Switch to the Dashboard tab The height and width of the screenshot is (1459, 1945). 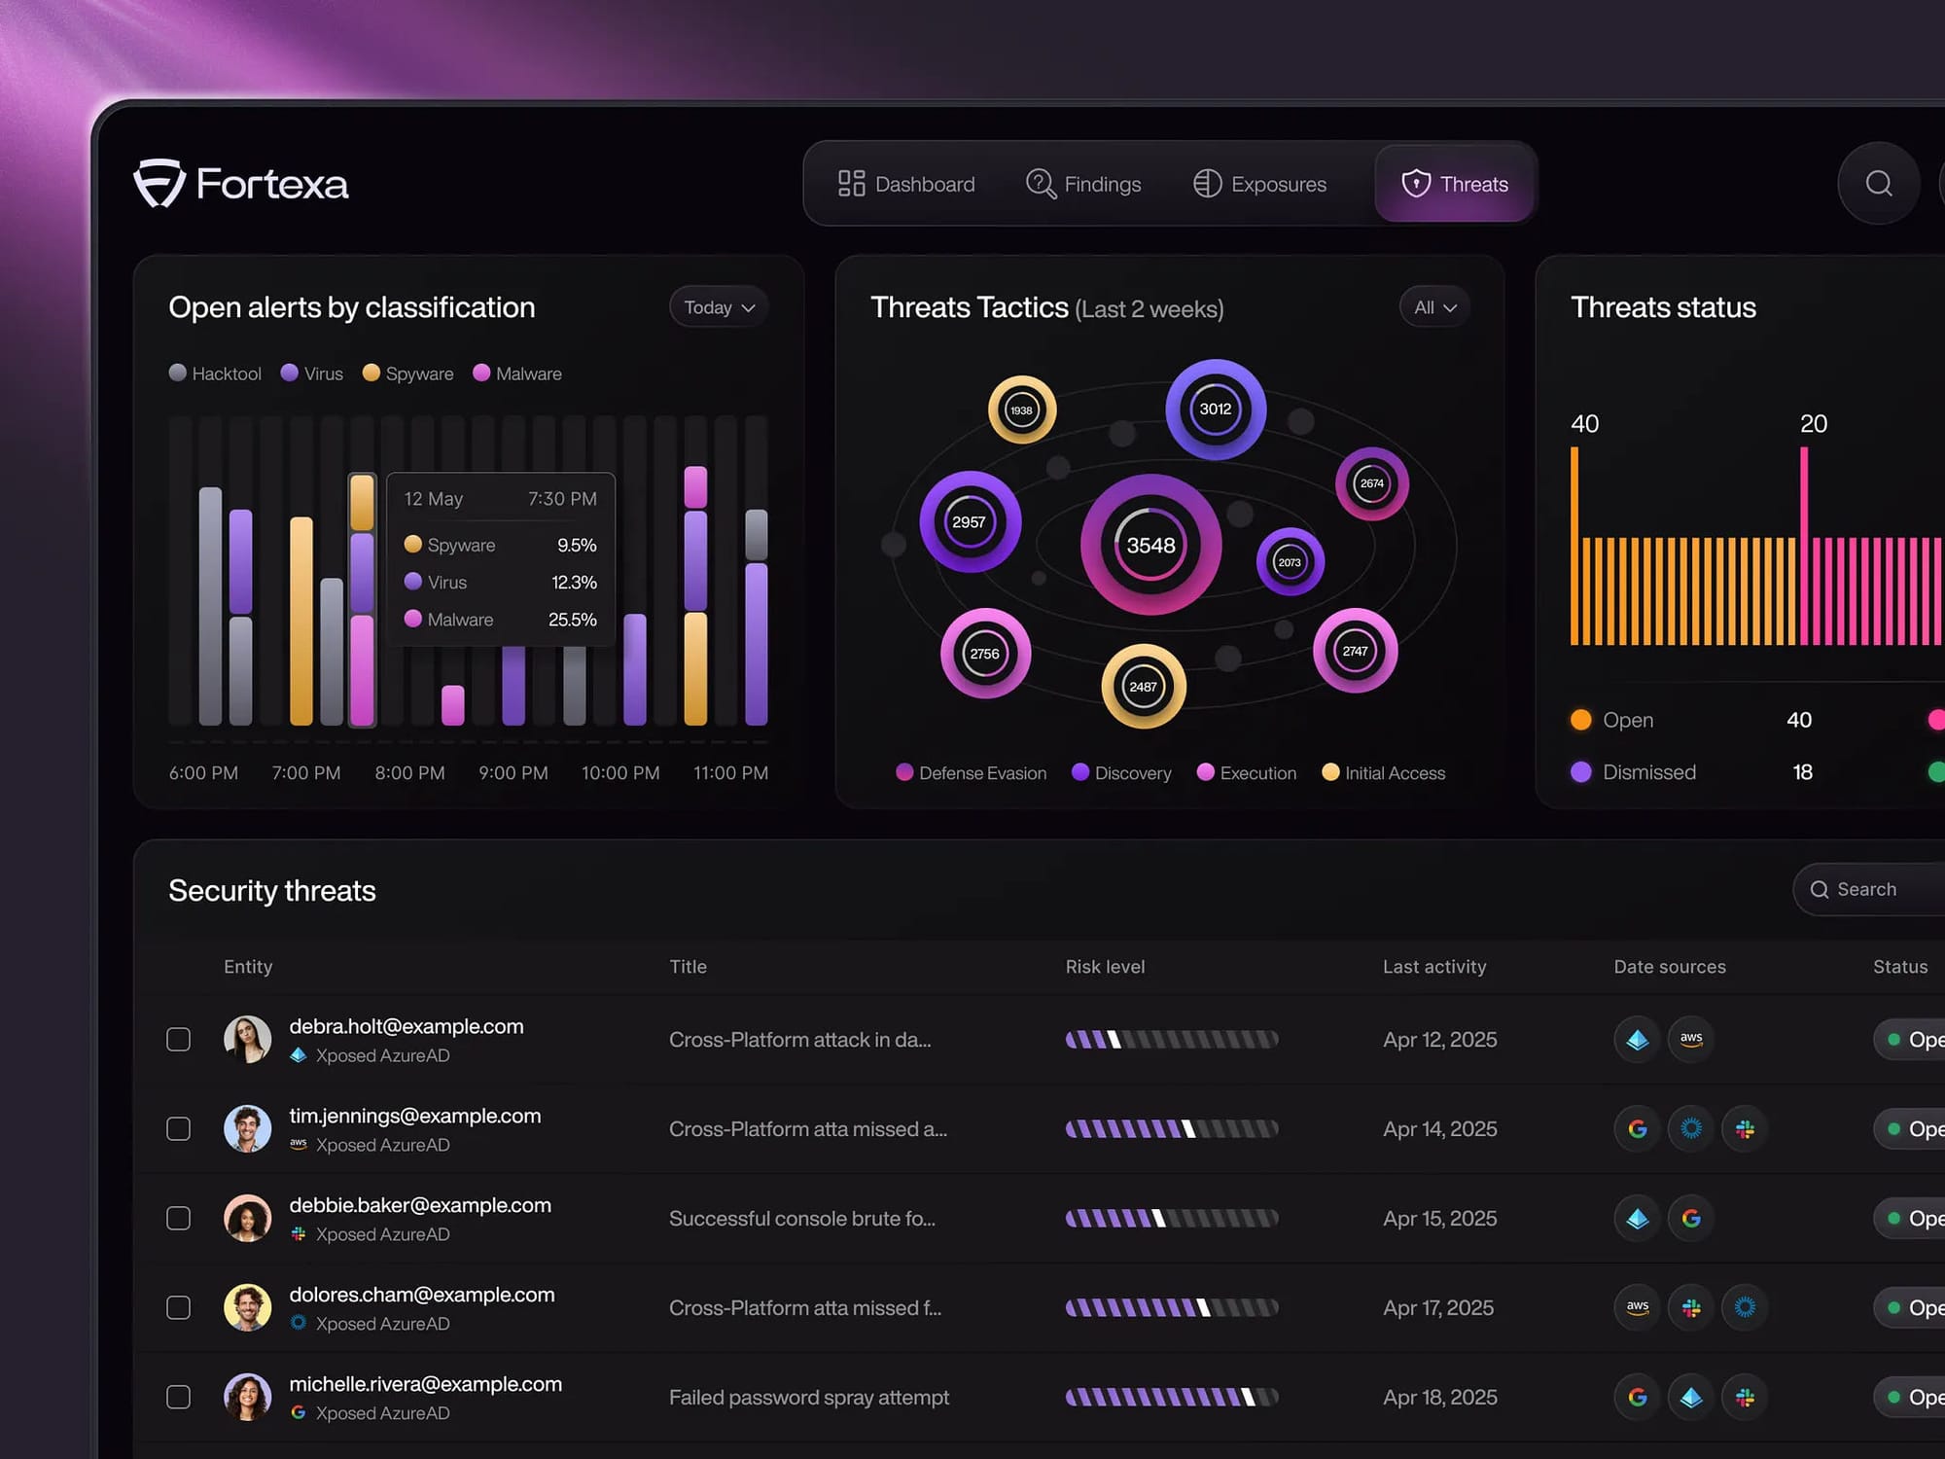906,184
